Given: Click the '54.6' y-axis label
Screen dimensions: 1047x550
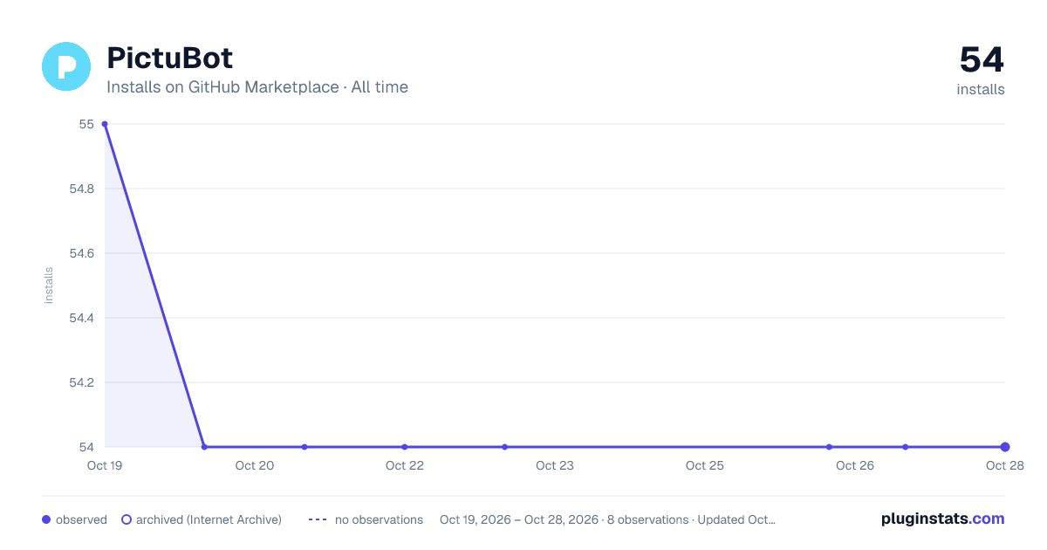Looking at the screenshot, I should click(x=81, y=253).
